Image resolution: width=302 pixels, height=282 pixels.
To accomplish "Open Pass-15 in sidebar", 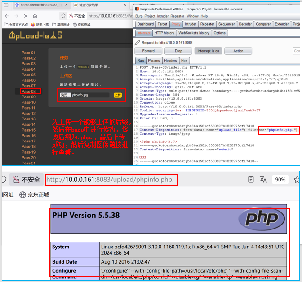I will [28, 130].
